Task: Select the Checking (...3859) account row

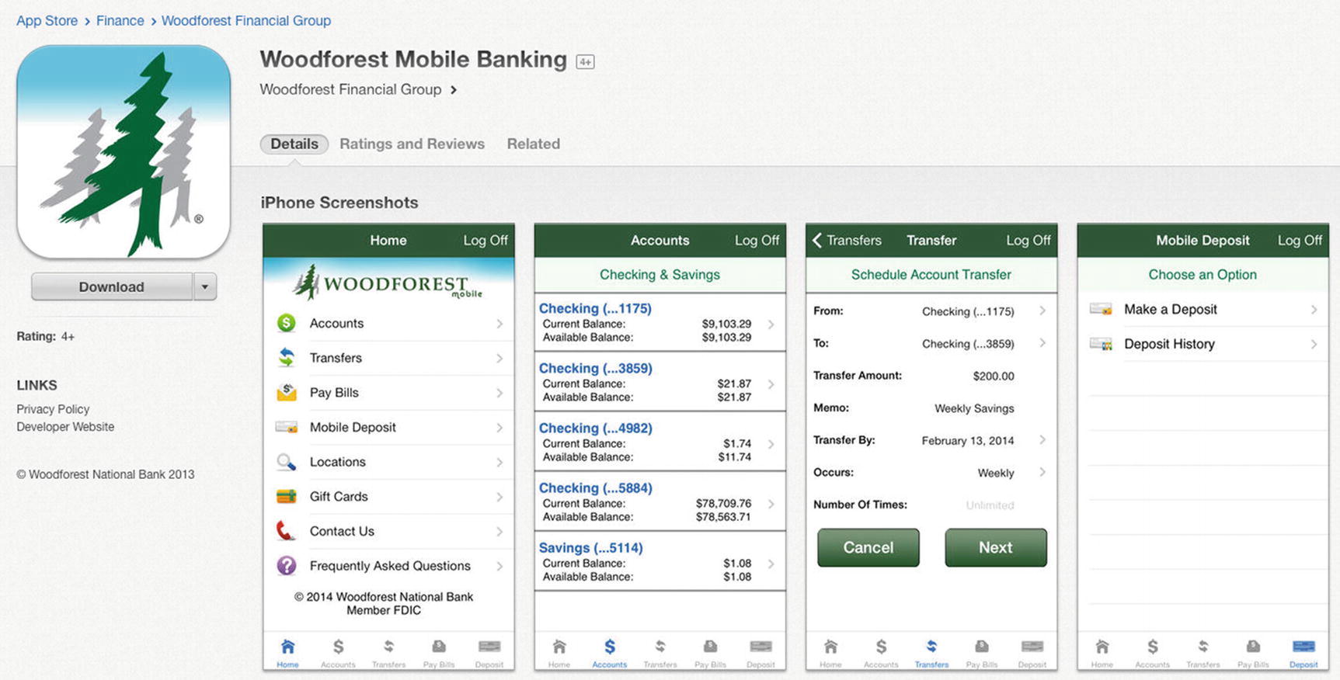Action: coord(660,382)
